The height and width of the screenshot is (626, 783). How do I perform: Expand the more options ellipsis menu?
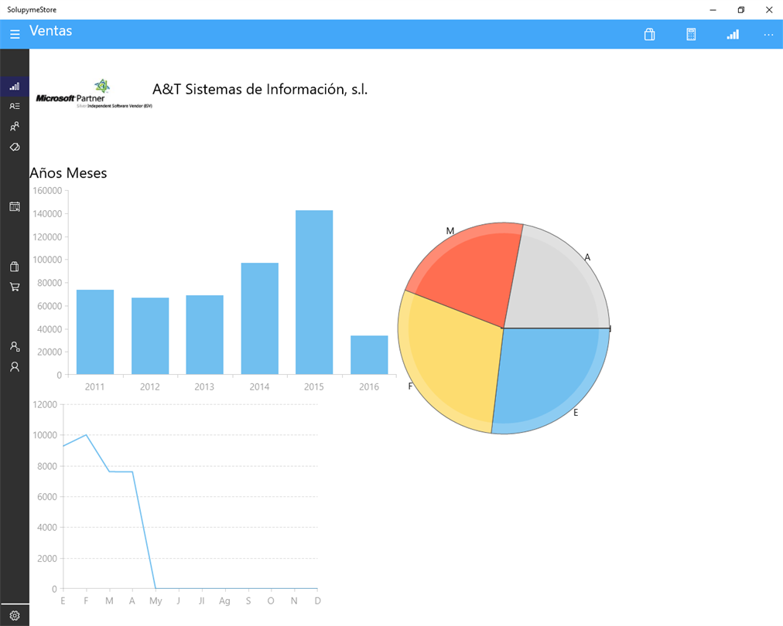pyautogui.click(x=768, y=35)
